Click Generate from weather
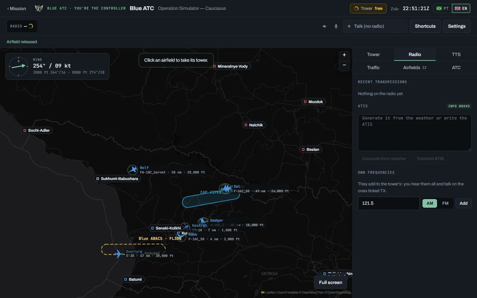Viewport: 477px width, 298px height. (384, 159)
